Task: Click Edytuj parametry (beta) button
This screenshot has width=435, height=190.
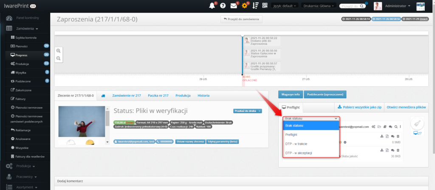Action: tap(223, 142)
